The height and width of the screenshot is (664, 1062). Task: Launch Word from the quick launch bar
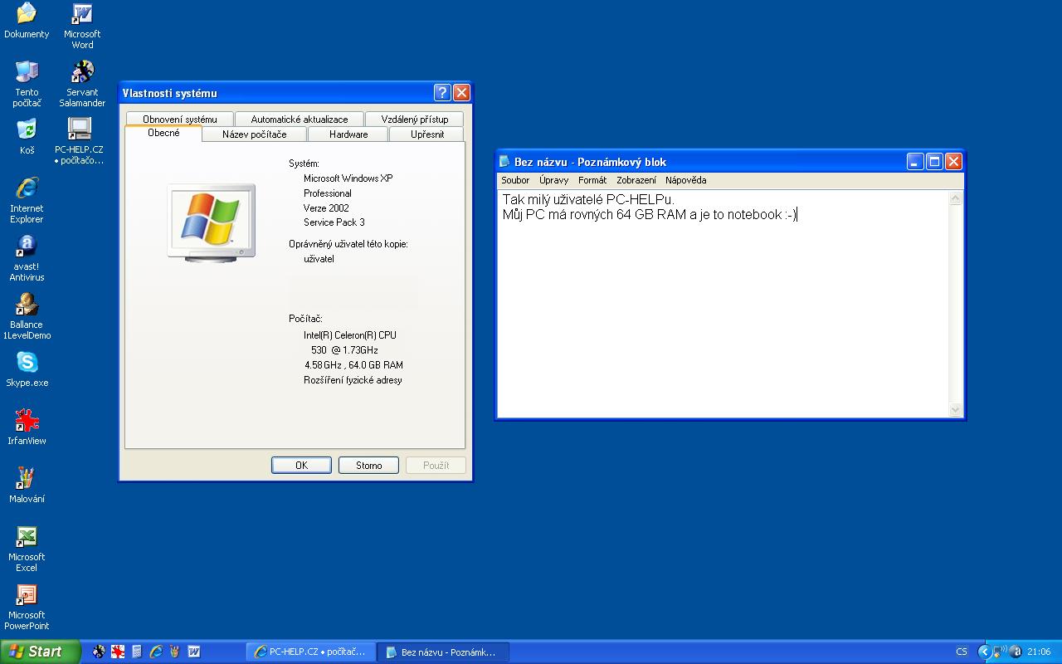click(x=194, y=652)
